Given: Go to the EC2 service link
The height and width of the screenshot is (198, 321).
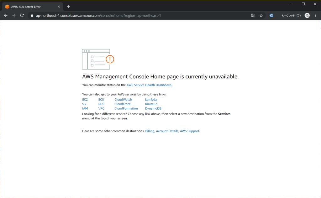Looking at the screenshot, I should tap(85, 99).
